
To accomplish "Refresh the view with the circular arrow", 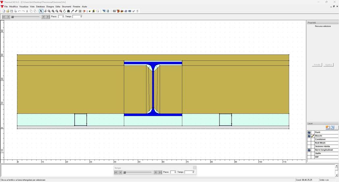I will pyautogui.click(x=65, y=11).
